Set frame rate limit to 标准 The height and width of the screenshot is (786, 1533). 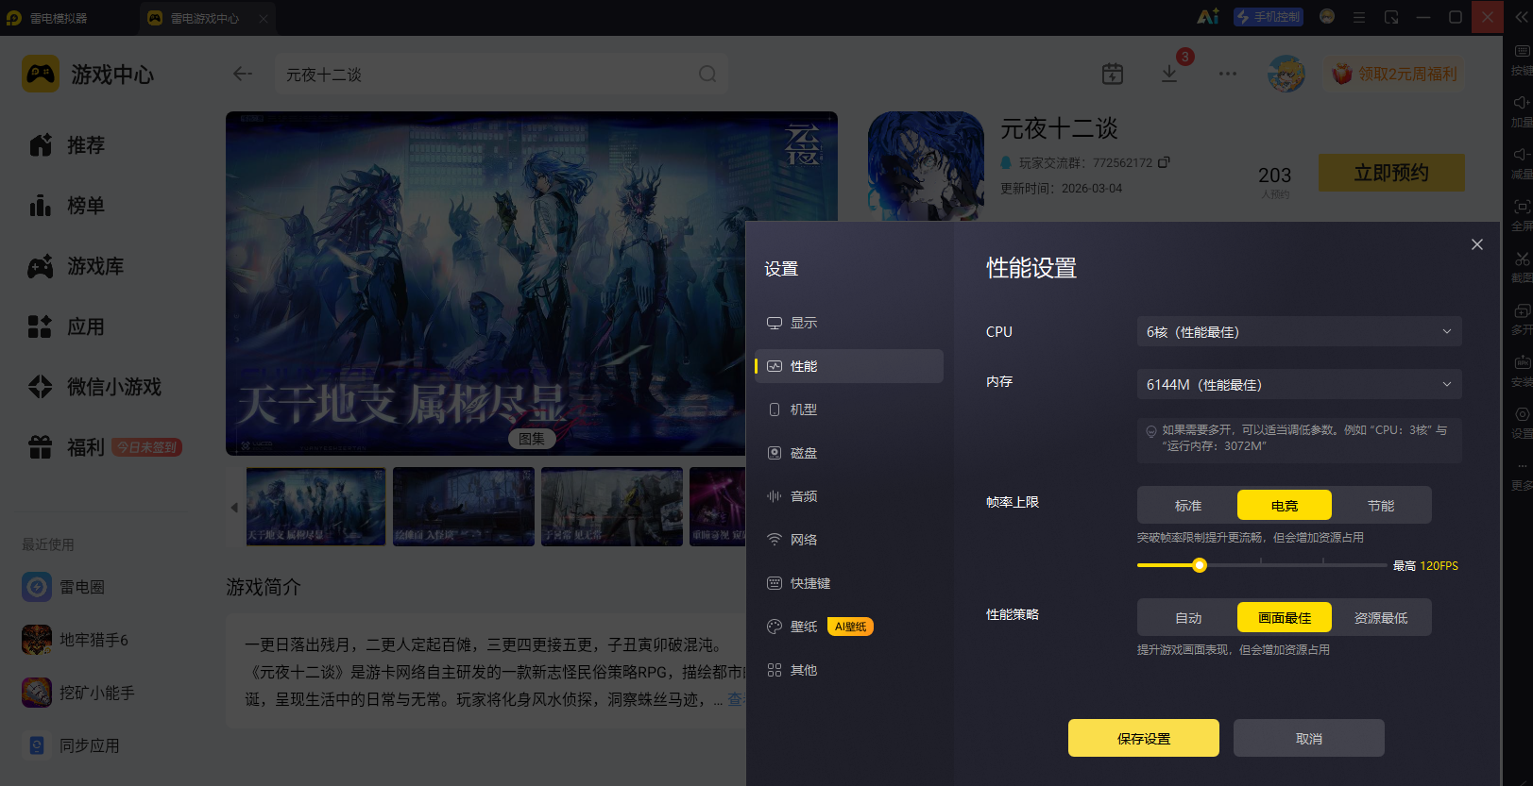(x=1188, y=505)
